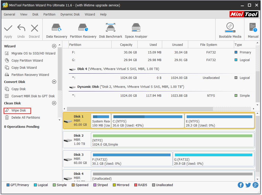
Task: Open the Partition menu
Action: point(49,15)
